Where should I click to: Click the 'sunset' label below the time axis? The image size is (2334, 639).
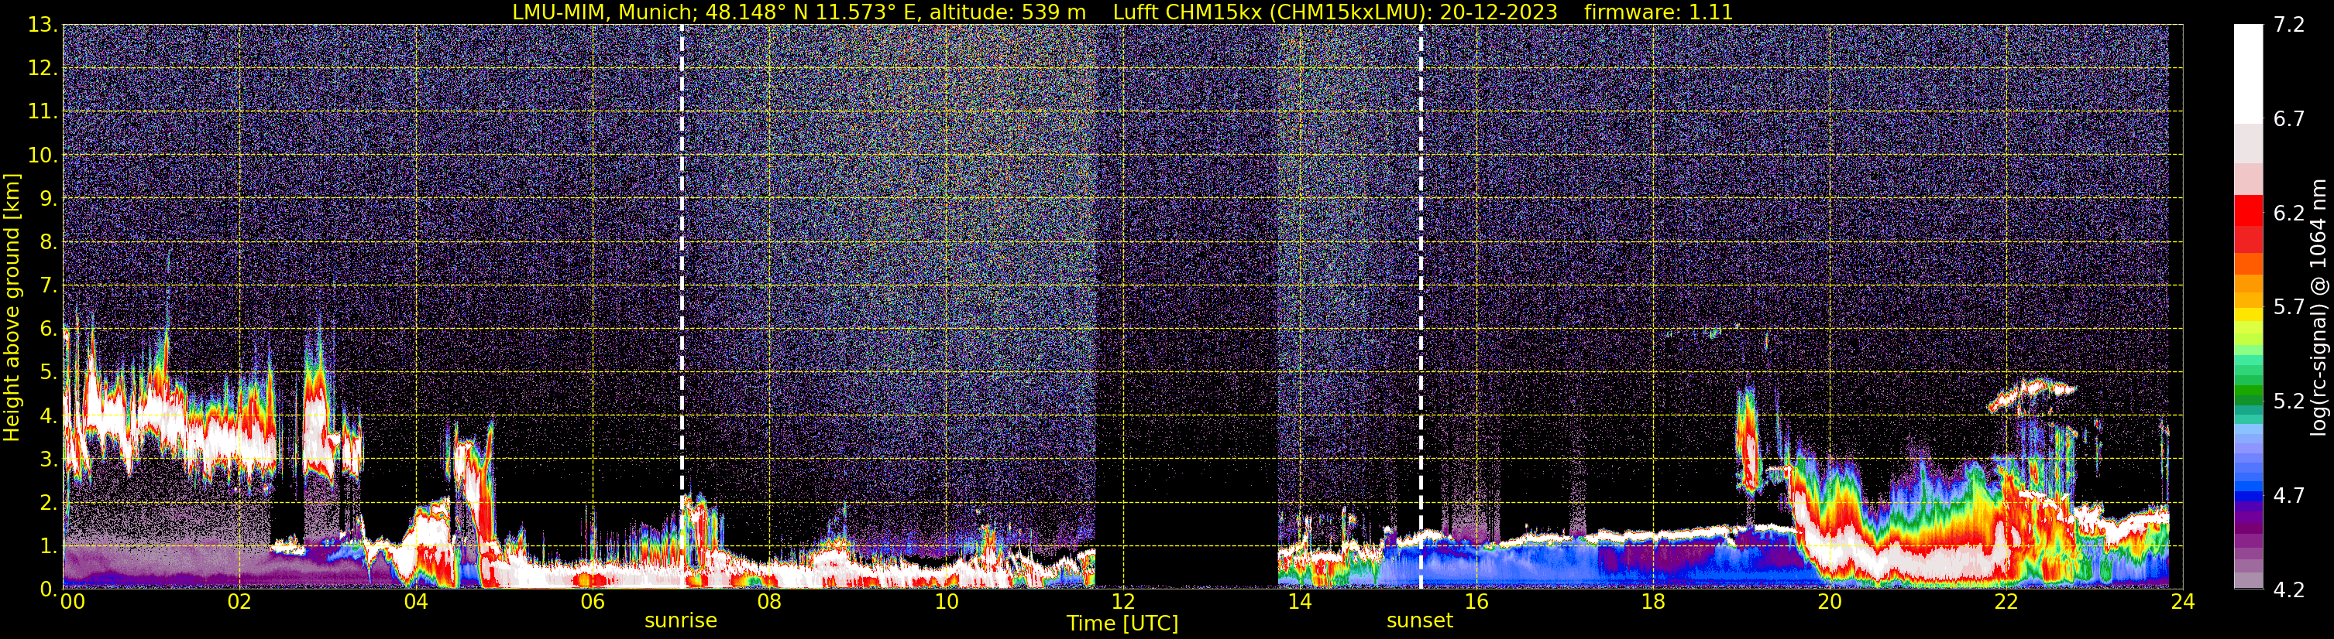(1420, 621)
